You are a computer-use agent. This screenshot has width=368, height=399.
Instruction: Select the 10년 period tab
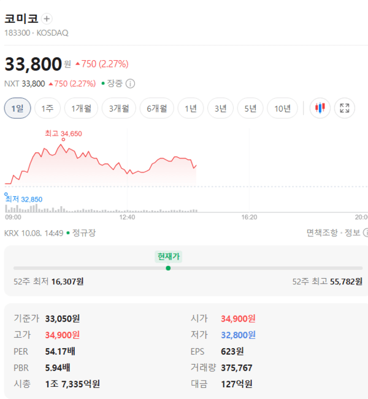282,108
